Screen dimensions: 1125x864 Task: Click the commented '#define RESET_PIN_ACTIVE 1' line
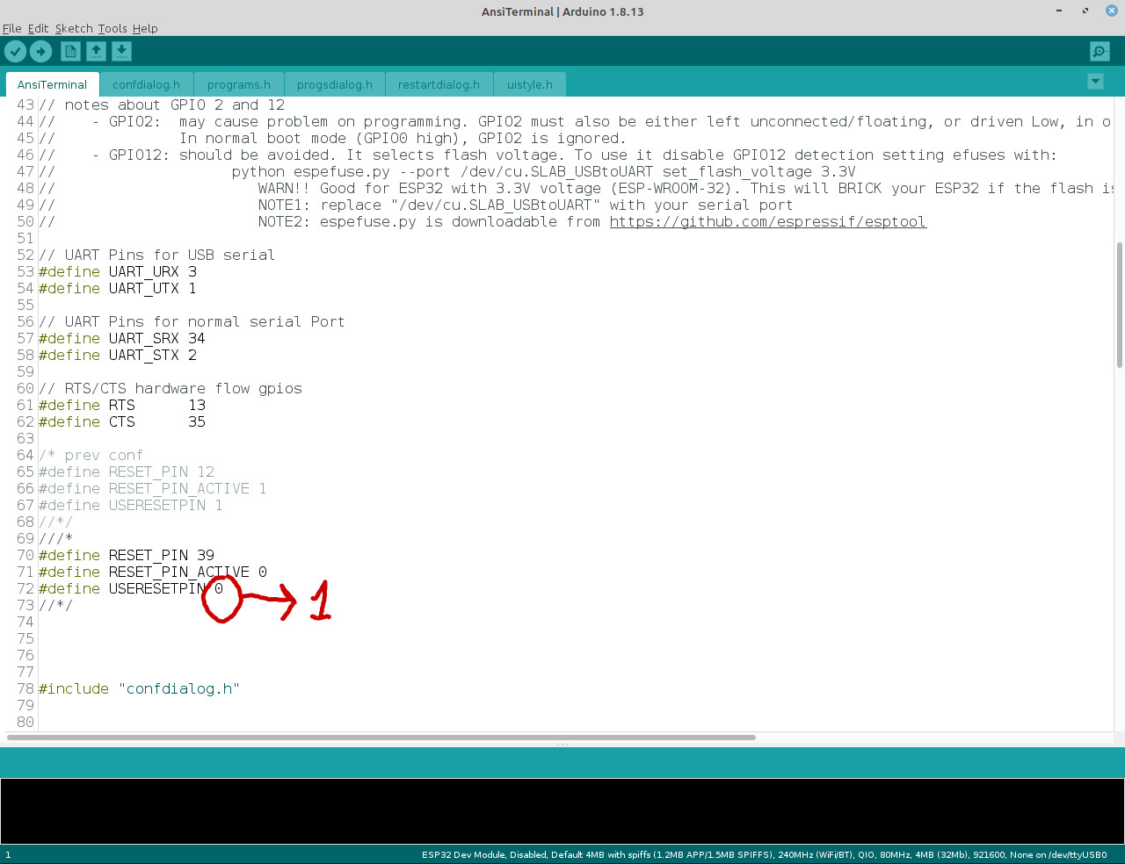[x=153, y=488]
